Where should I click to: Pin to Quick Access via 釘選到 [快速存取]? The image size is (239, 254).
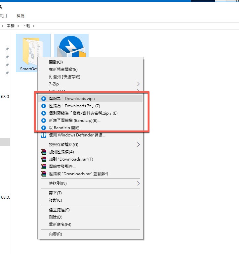(x=91, y=77)
